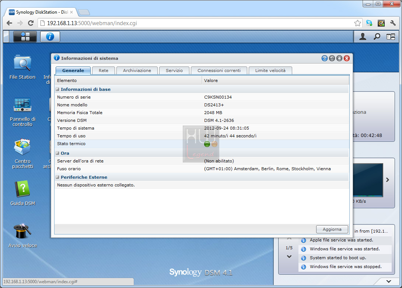Image resolution: width=402 pixels, height=288 pixels.
Task: Open the user options icon in DSM taskbar
Action: (363, 37)
